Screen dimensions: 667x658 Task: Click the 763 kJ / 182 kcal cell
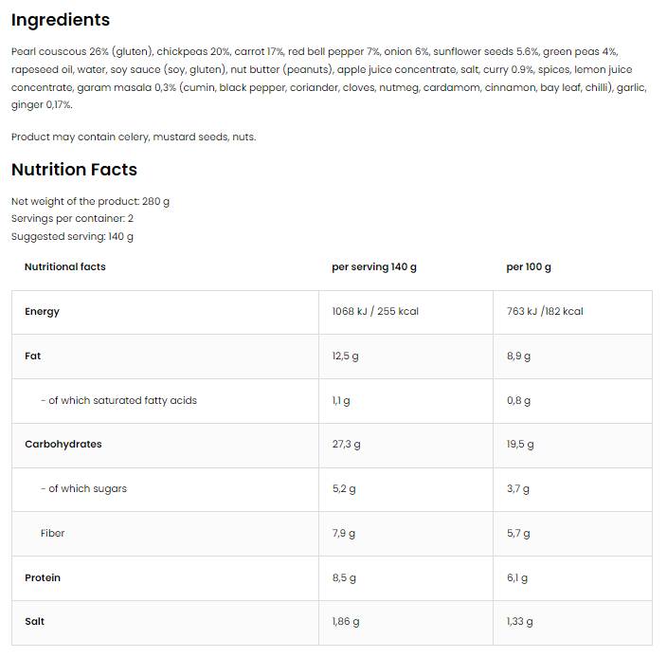click(x=545, y=312)
